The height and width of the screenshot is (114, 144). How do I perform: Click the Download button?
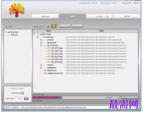pyautogui.click(x=65, y=26)
